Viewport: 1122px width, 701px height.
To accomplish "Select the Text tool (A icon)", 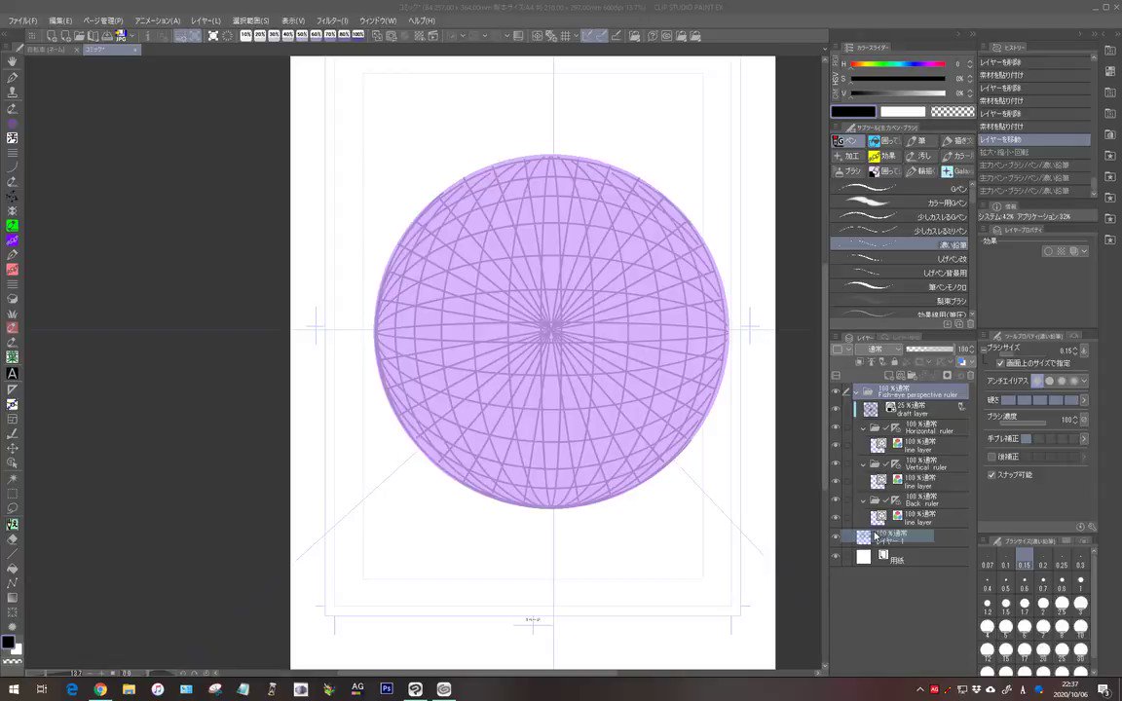I will point(12,374).
